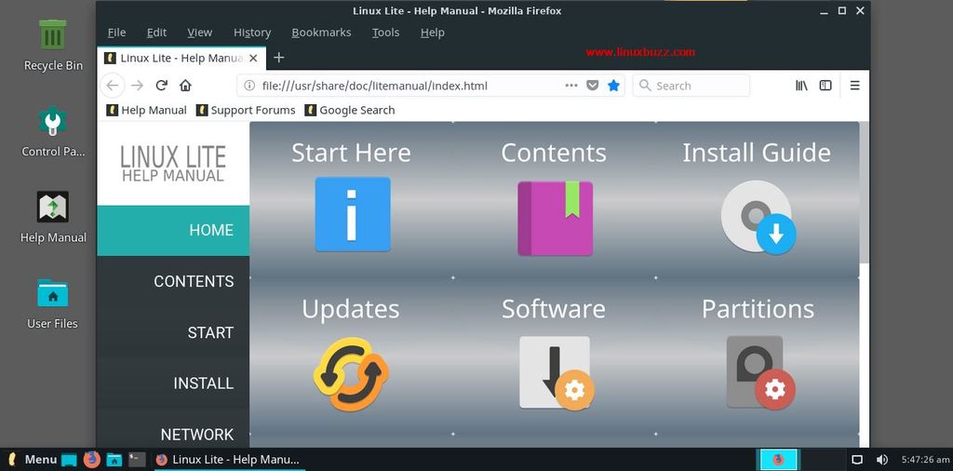Go back with the browser back arrow

click(x=113, y=86)
